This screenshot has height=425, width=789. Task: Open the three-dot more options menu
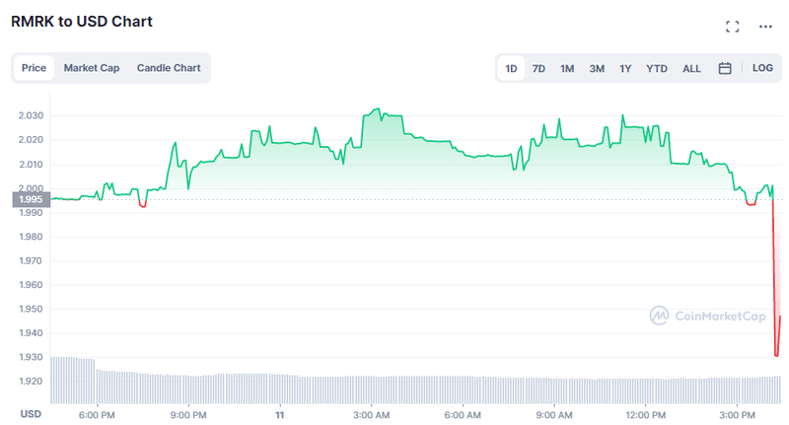click(x=765, y=27)
